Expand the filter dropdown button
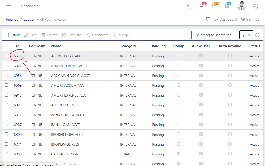Screen dimensions: 265x166 pos(246,35)
